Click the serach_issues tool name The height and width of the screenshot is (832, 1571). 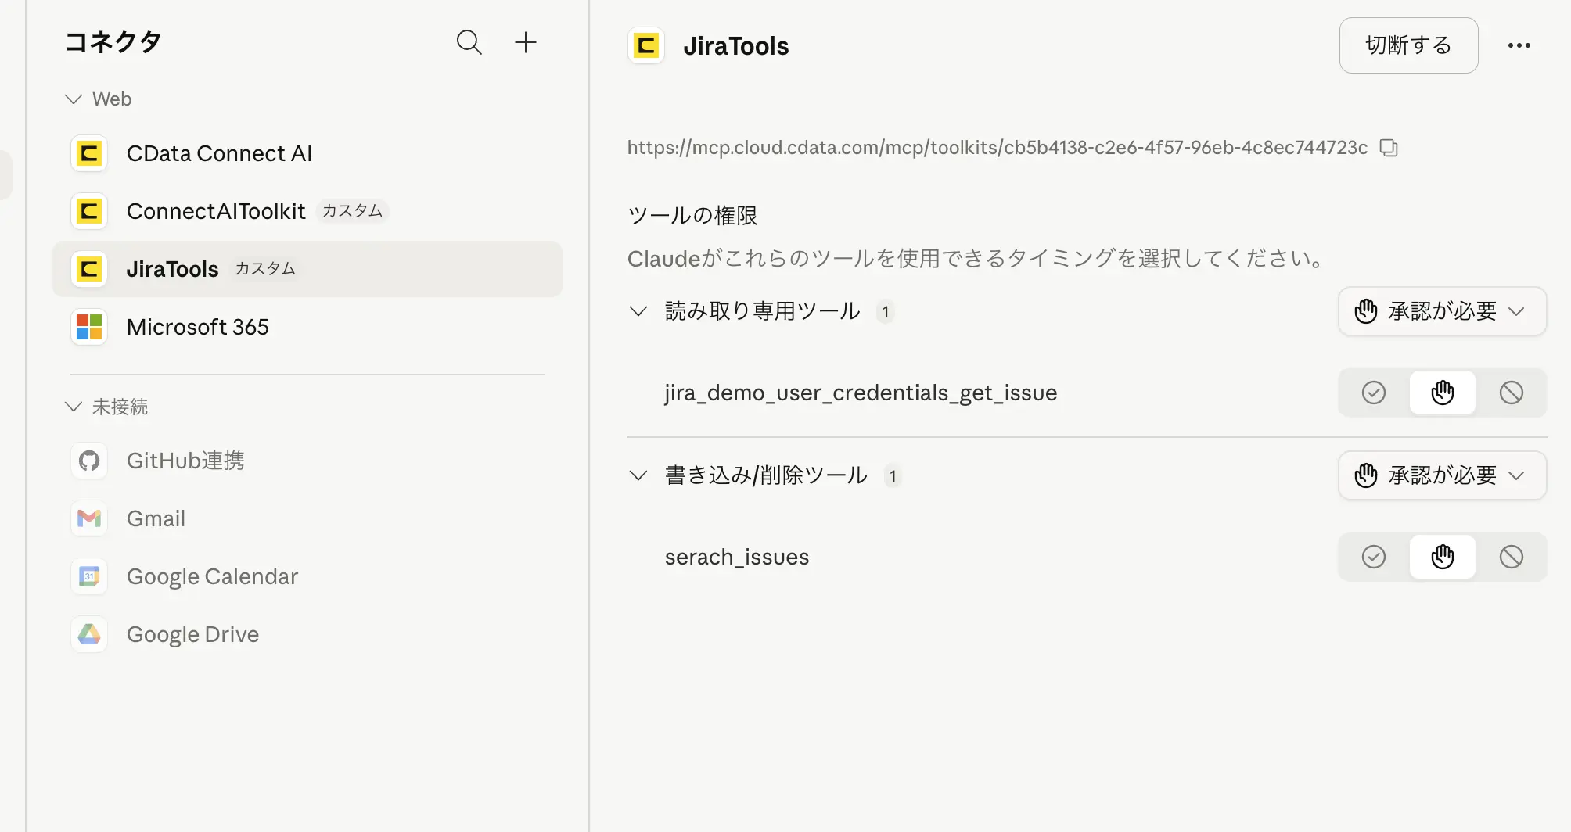pyautogui.click(x=737, y=557)
